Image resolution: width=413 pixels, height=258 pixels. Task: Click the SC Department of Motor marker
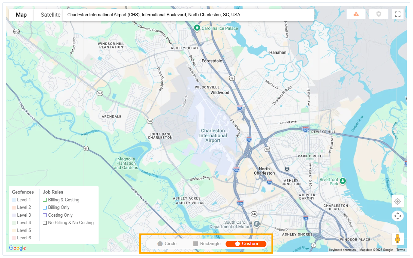257,224
